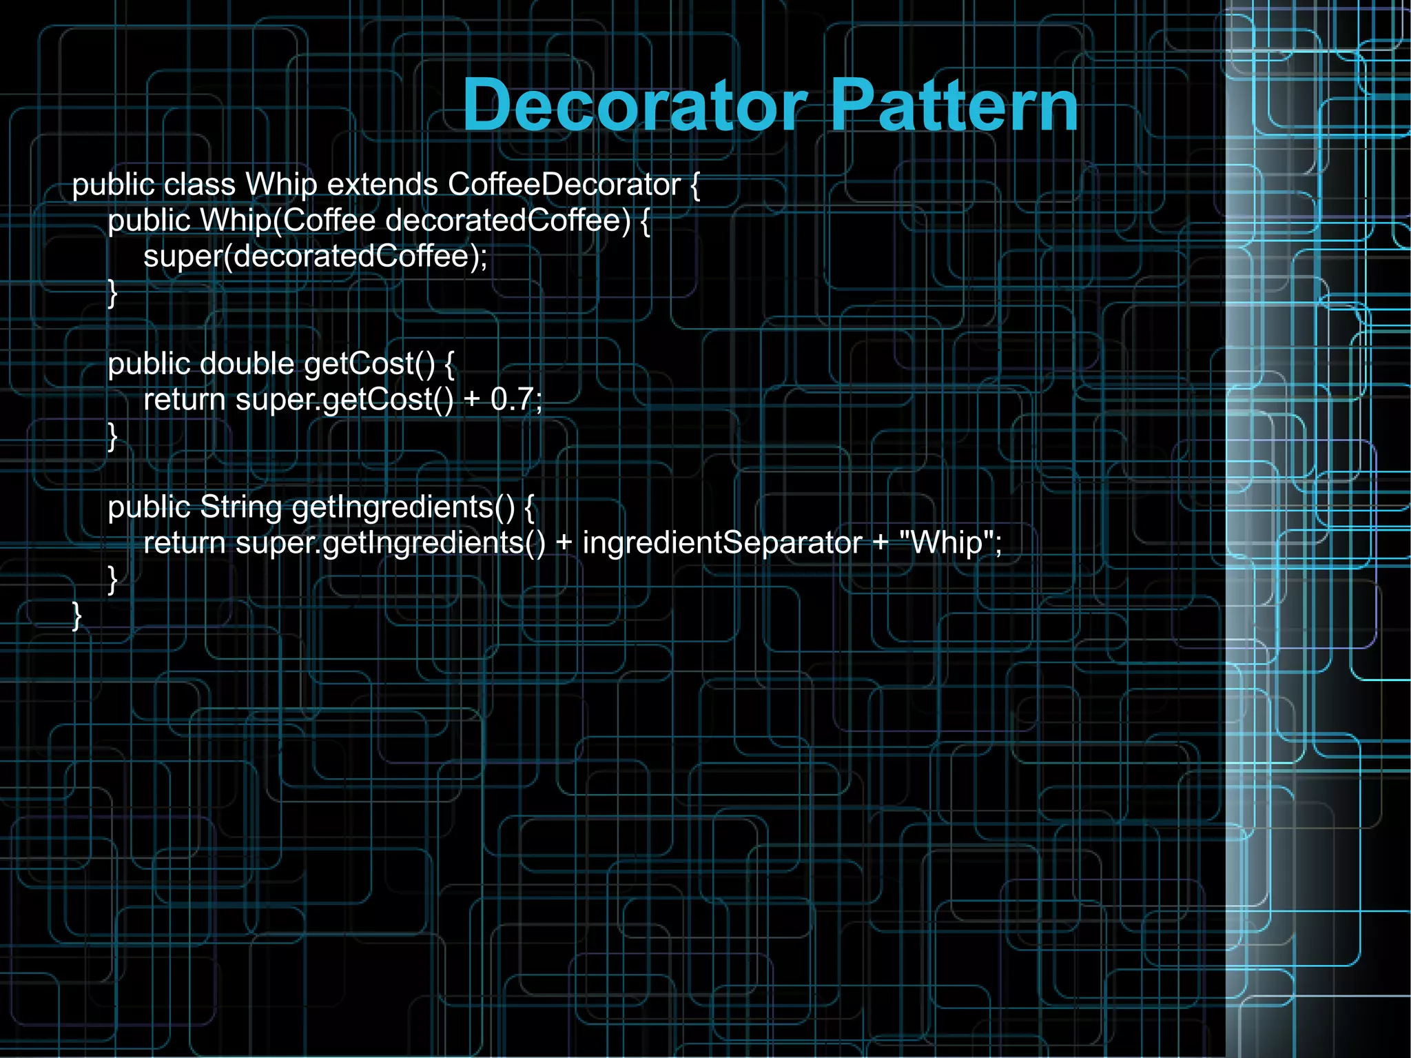1411x1058 pixels.
Task: Click the word "String" in the method signature
Action: 240,507
